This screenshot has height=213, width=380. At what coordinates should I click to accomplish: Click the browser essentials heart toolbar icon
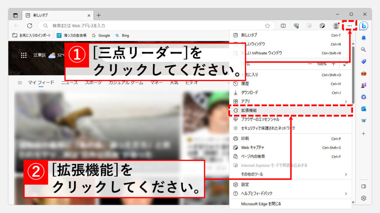point(296,26)
